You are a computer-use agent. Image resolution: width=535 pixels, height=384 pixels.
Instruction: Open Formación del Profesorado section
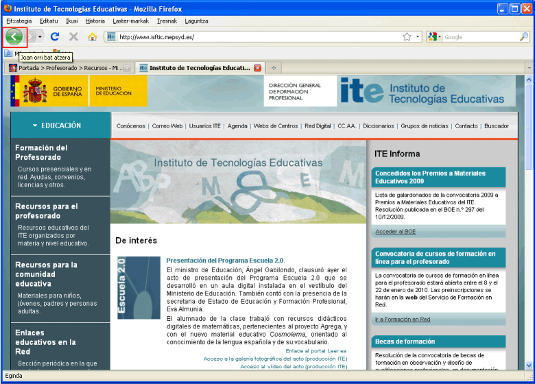pos(41,152)
